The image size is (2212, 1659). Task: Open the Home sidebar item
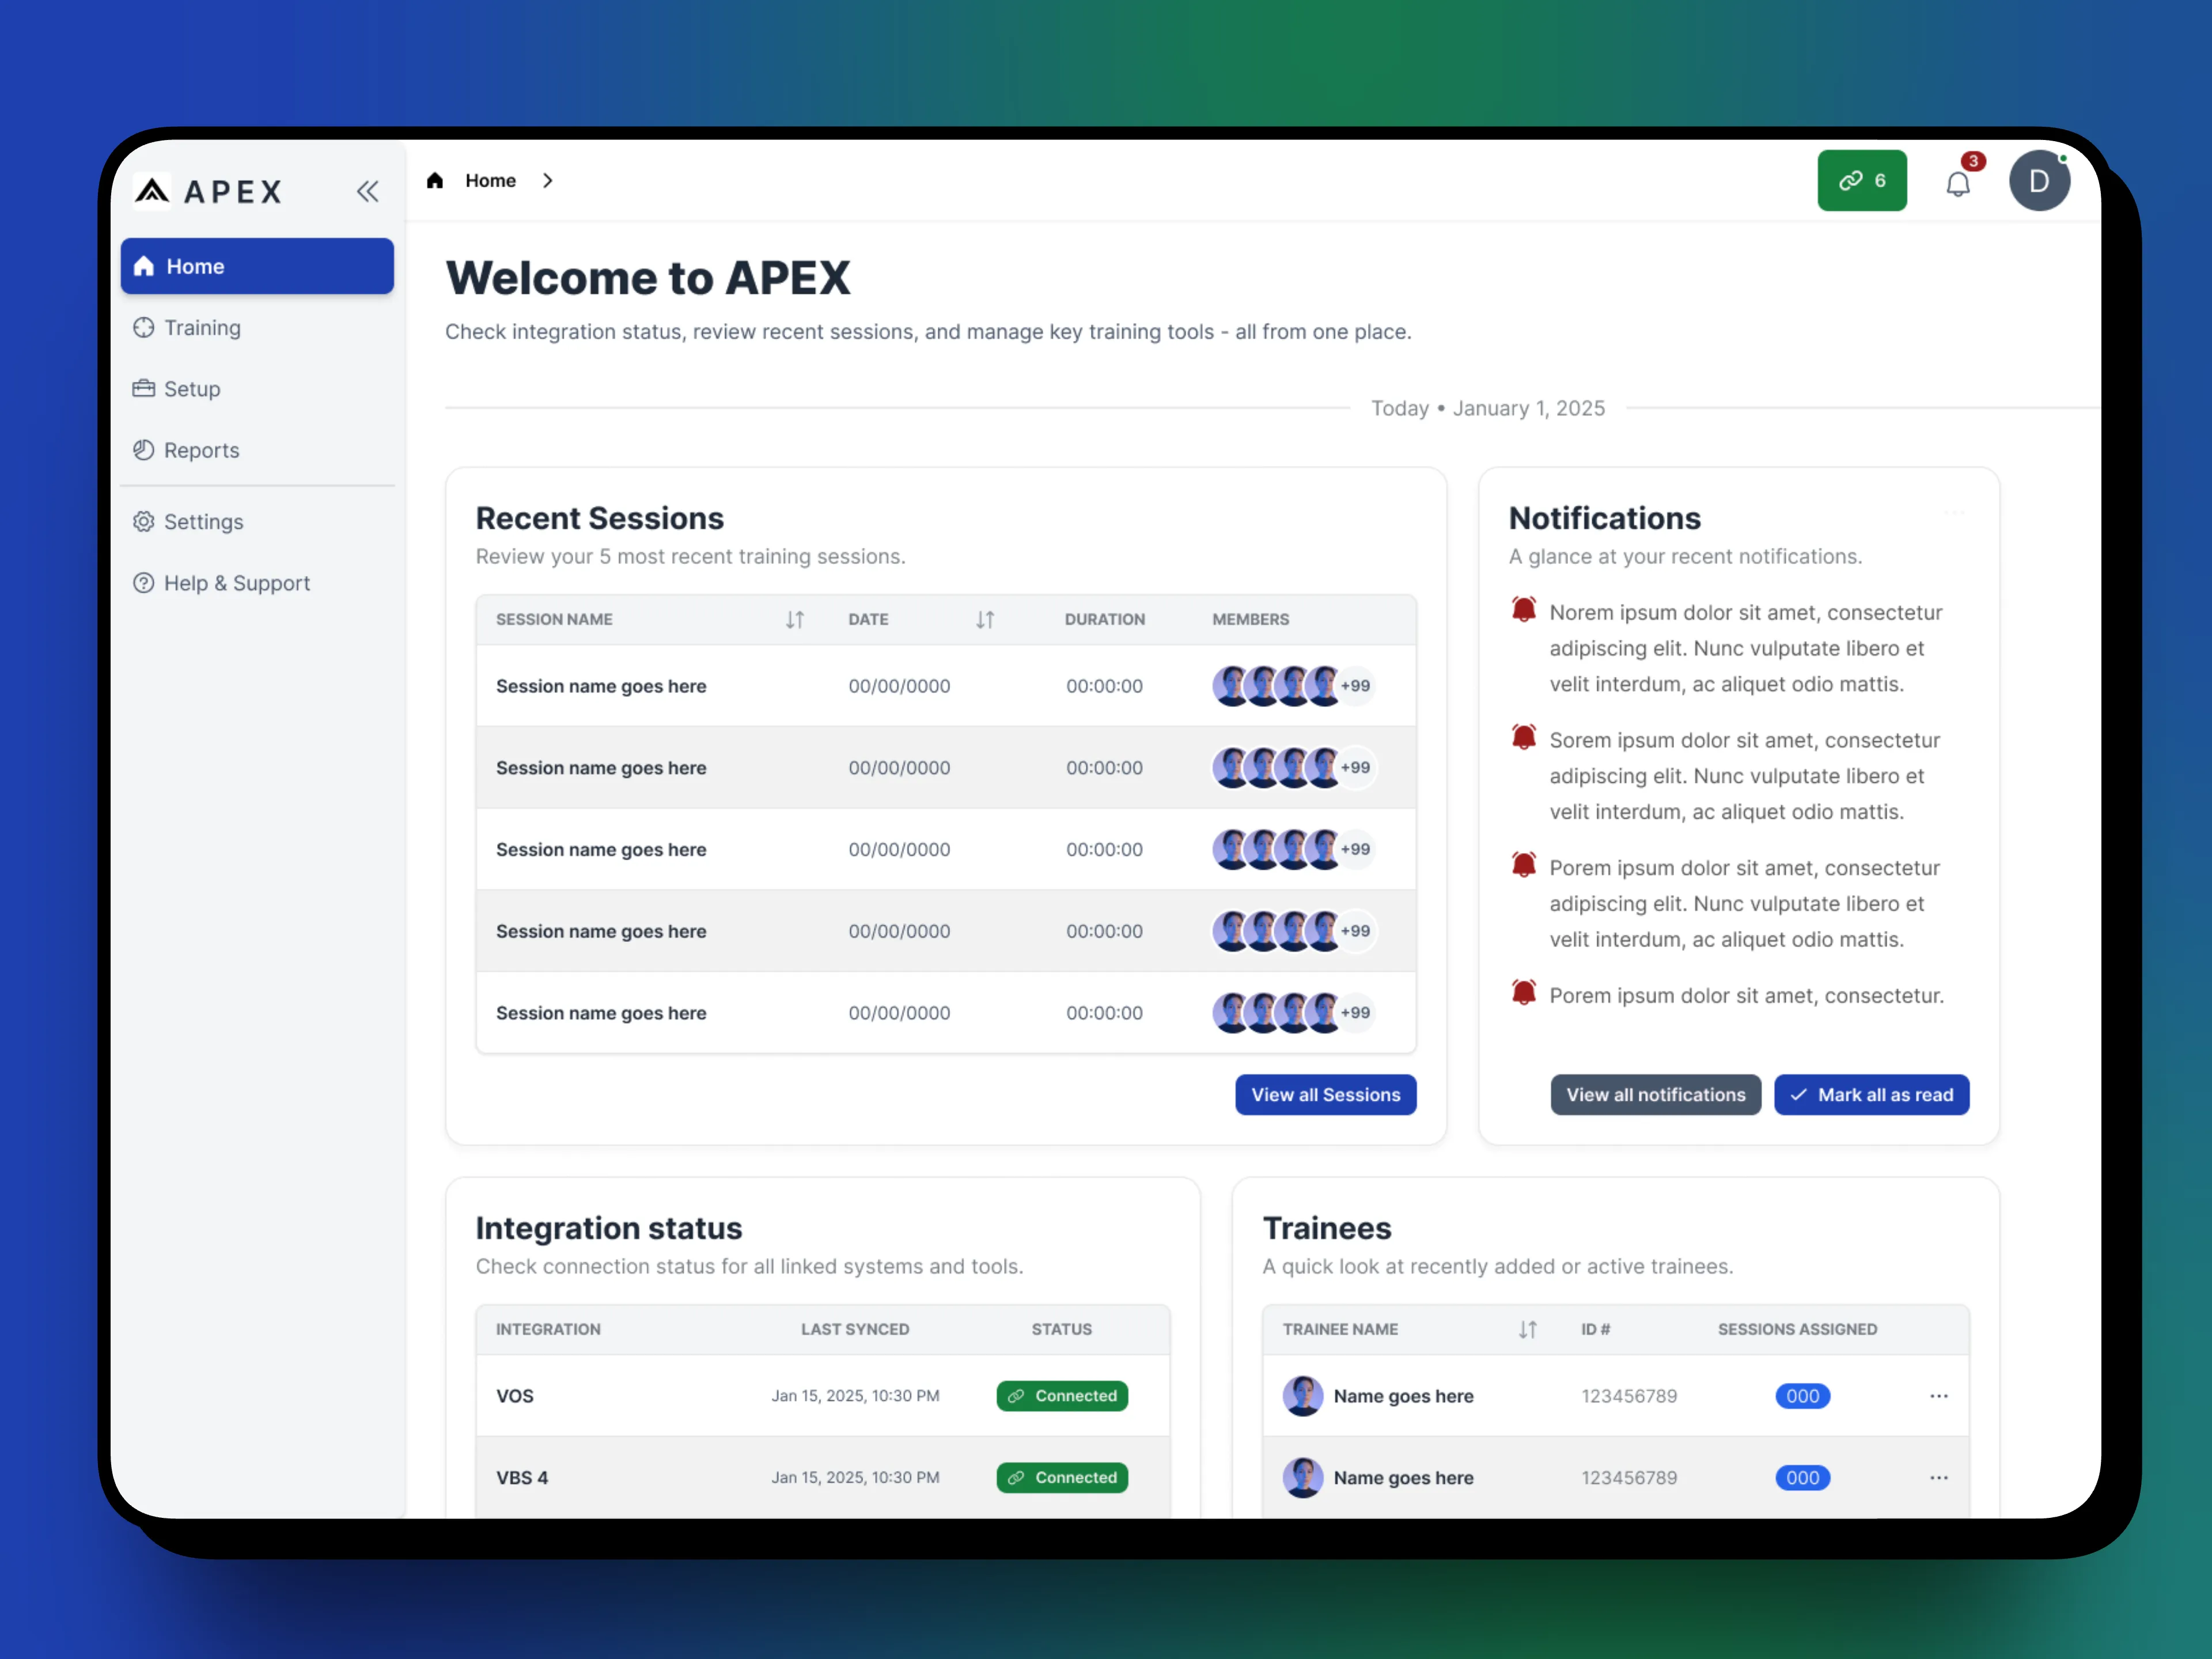click(x=257, y=266)
